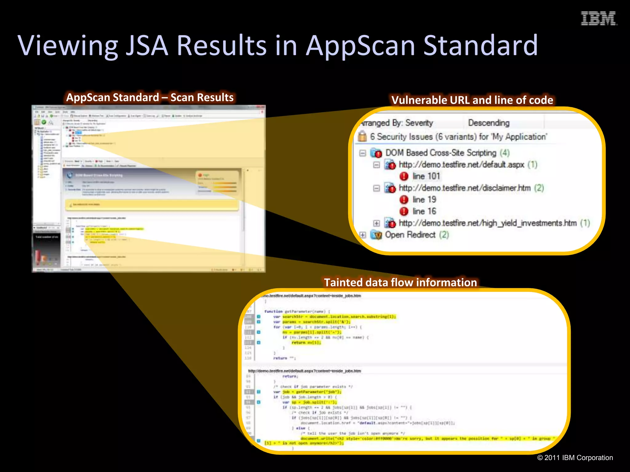This screenshot has width=630, height=472.
Task: Expand the Open Redirect issue node
Action: point(363,235)
